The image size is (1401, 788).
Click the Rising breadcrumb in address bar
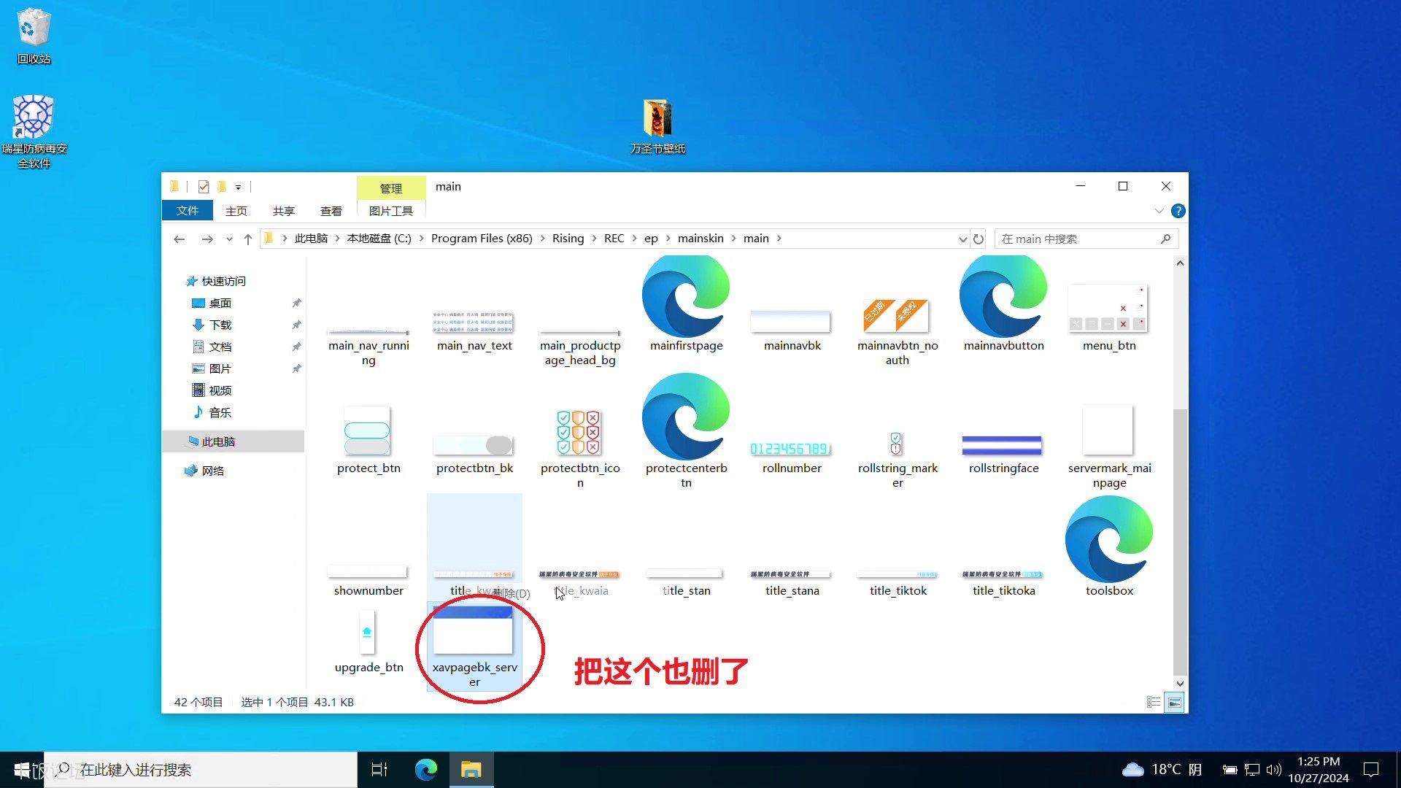tap(568, 239)
